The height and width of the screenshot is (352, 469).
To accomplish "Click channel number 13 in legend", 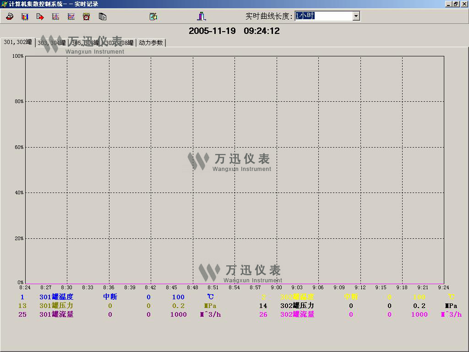I will point(22,306).
